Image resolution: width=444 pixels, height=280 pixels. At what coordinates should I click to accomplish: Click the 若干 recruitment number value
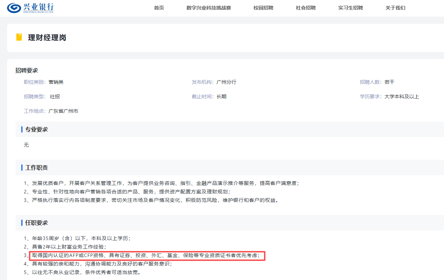tap(389, 82)
